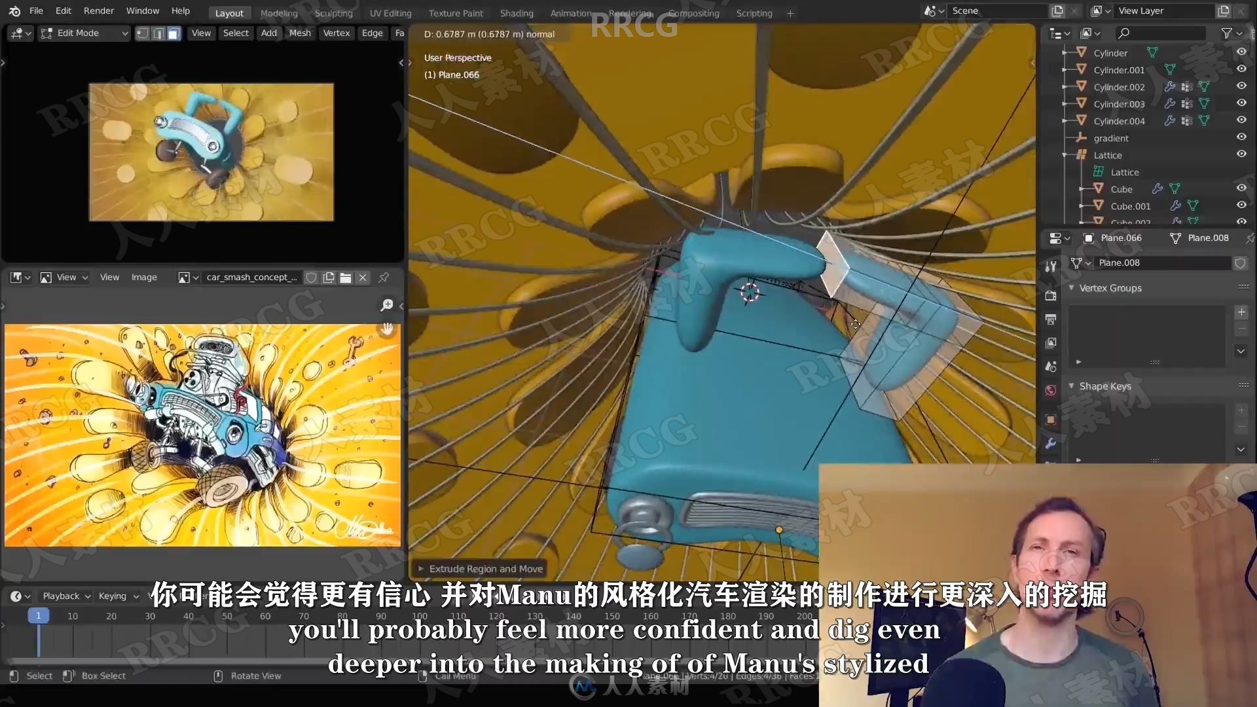Open the UV Editing workspace tab
This screenshot has height=707, width=1257.
390,10
